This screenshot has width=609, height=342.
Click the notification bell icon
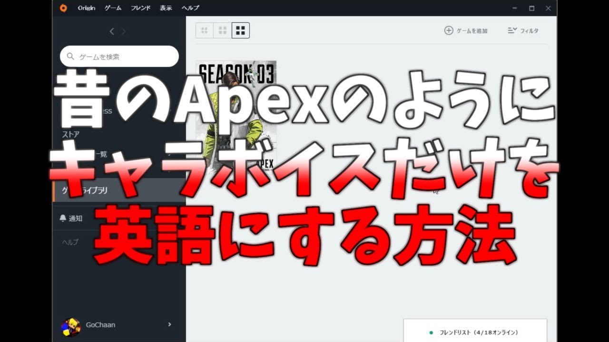pyautogui.click(x=63, y=218)
